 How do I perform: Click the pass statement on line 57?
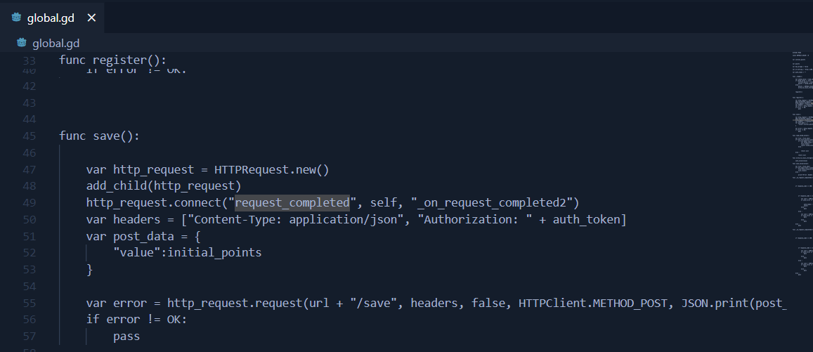pyautogui.click(x=126, y=336)
